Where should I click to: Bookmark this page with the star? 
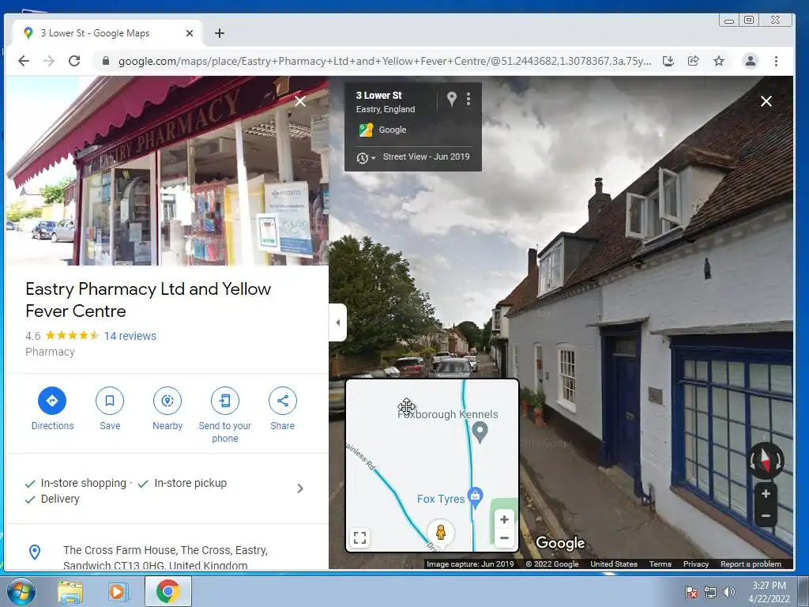tap(719, 61)
